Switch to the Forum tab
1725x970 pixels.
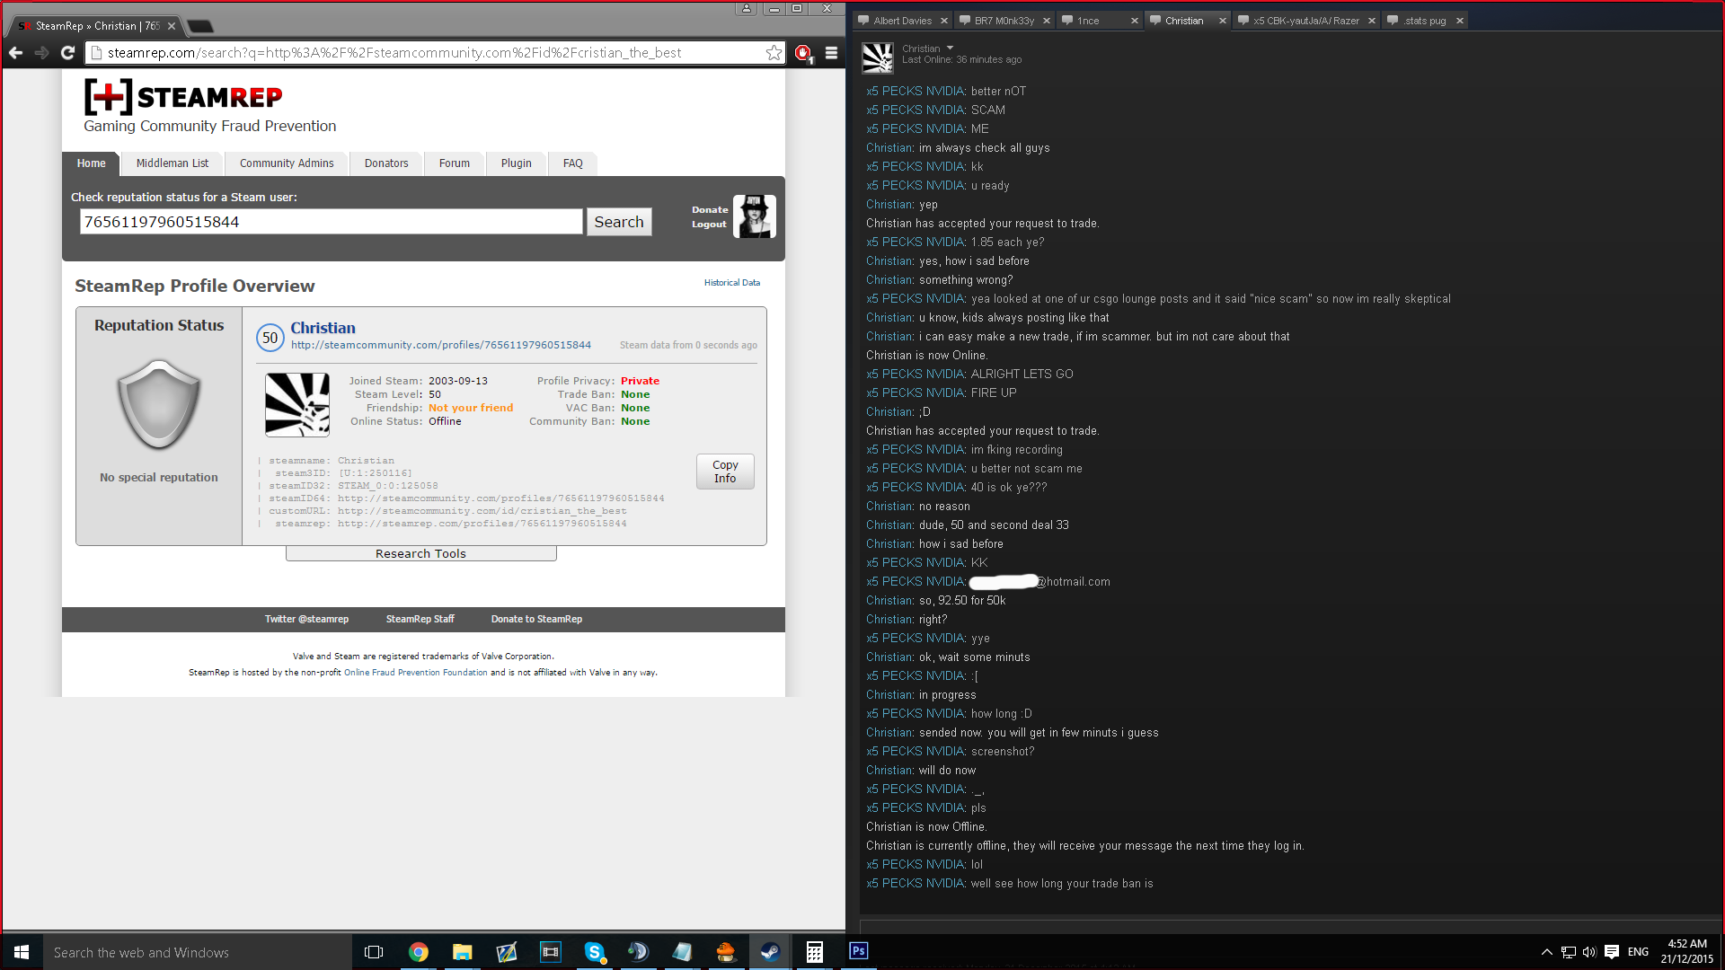click(x=455, y=163)
